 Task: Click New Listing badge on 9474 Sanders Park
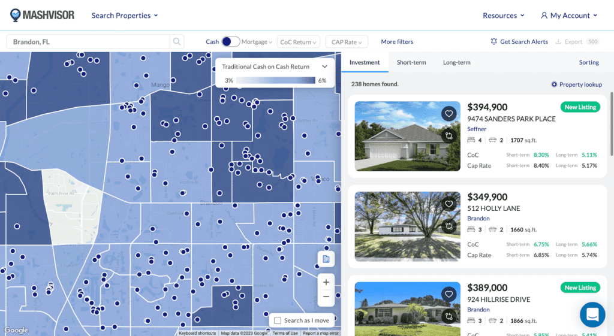point(580,107)
